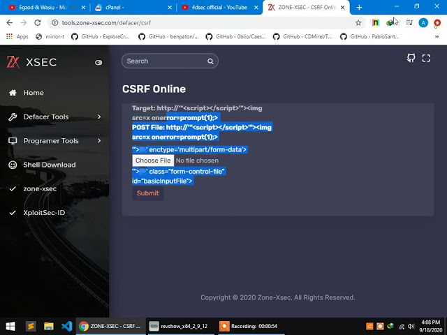Open a new browser tab
Screen dimensions: 447x335
coord(359,8)
